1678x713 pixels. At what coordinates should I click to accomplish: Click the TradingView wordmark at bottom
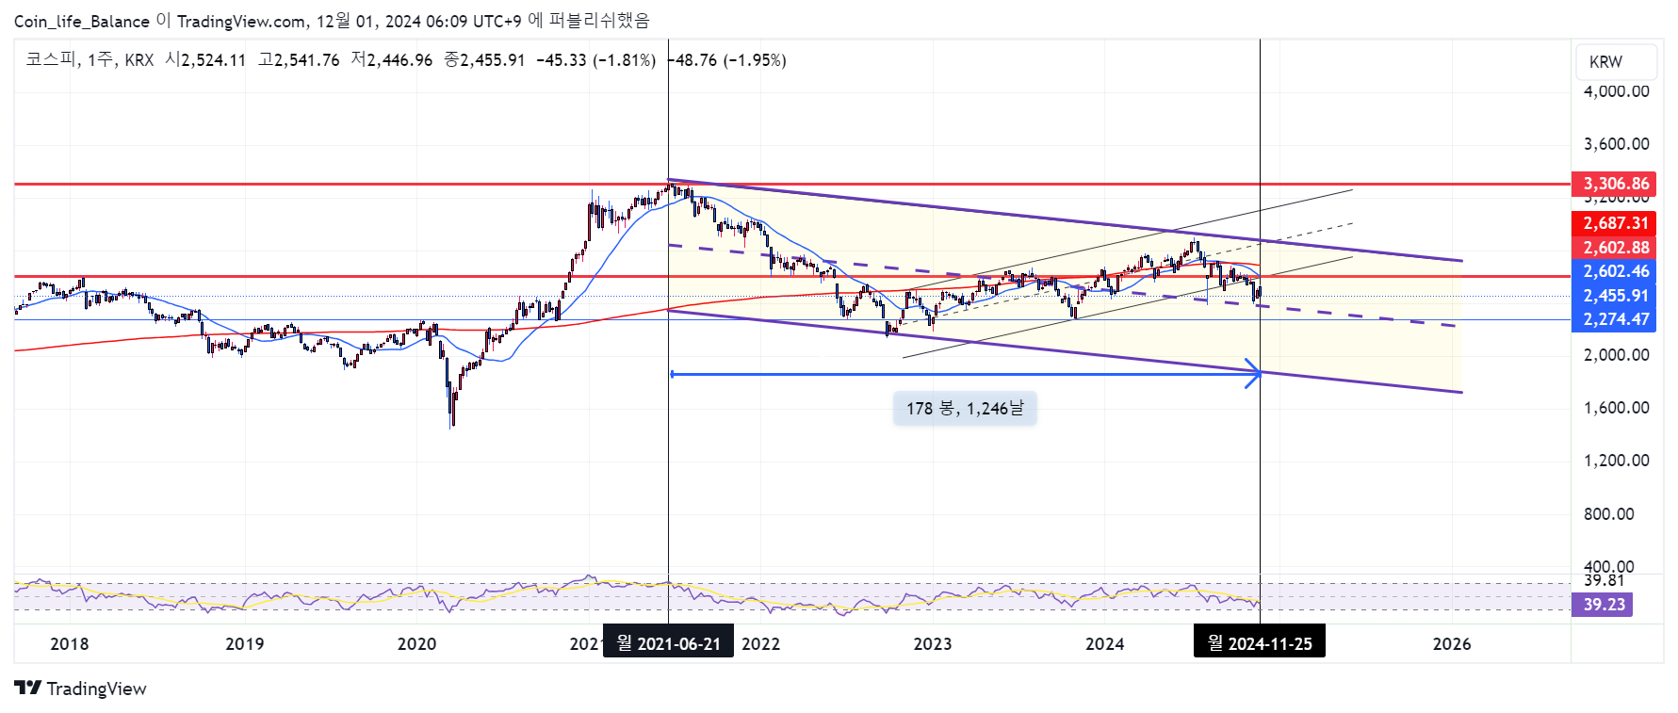(96, 689)
